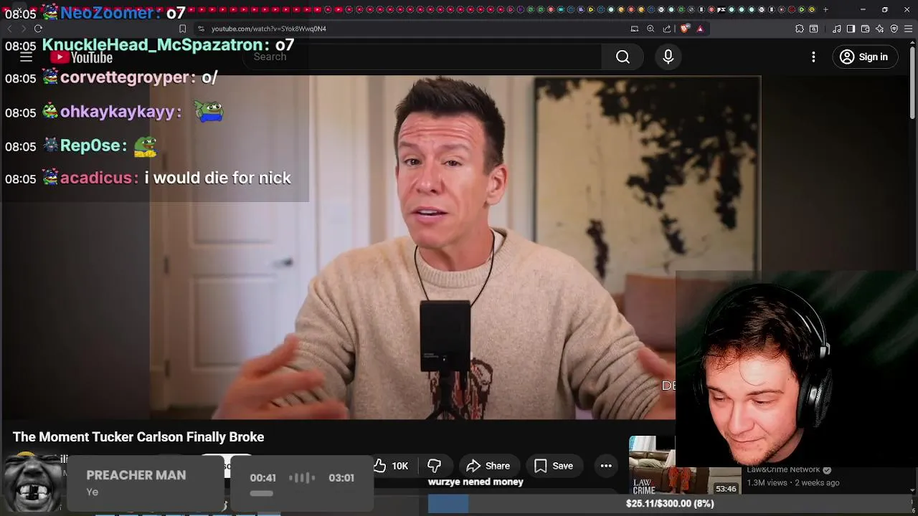Like the video showing 10K
Image resolution: width=918 pixels, height=516 pixels.
(391, 466)
